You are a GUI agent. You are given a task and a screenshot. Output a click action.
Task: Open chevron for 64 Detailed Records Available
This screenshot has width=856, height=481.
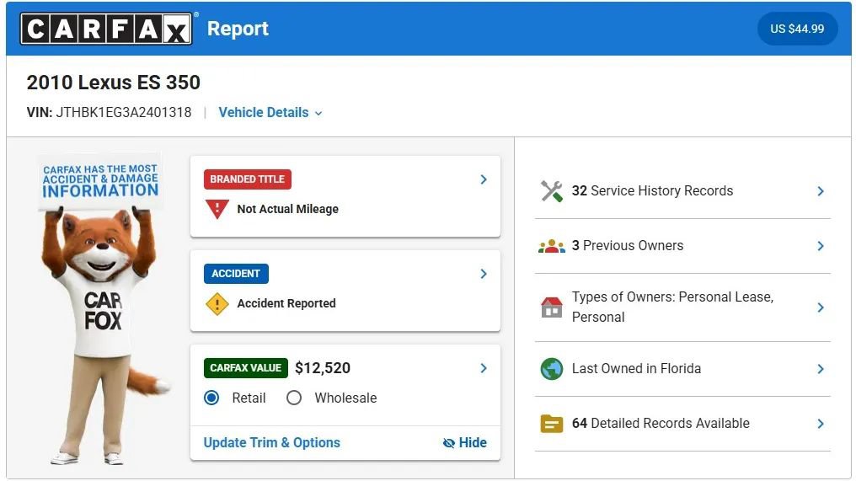pos(821,424)
